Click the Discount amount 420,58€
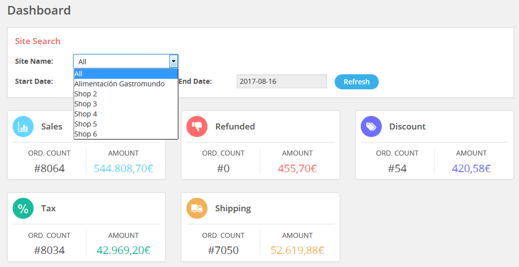 click(x=471, y=169)
